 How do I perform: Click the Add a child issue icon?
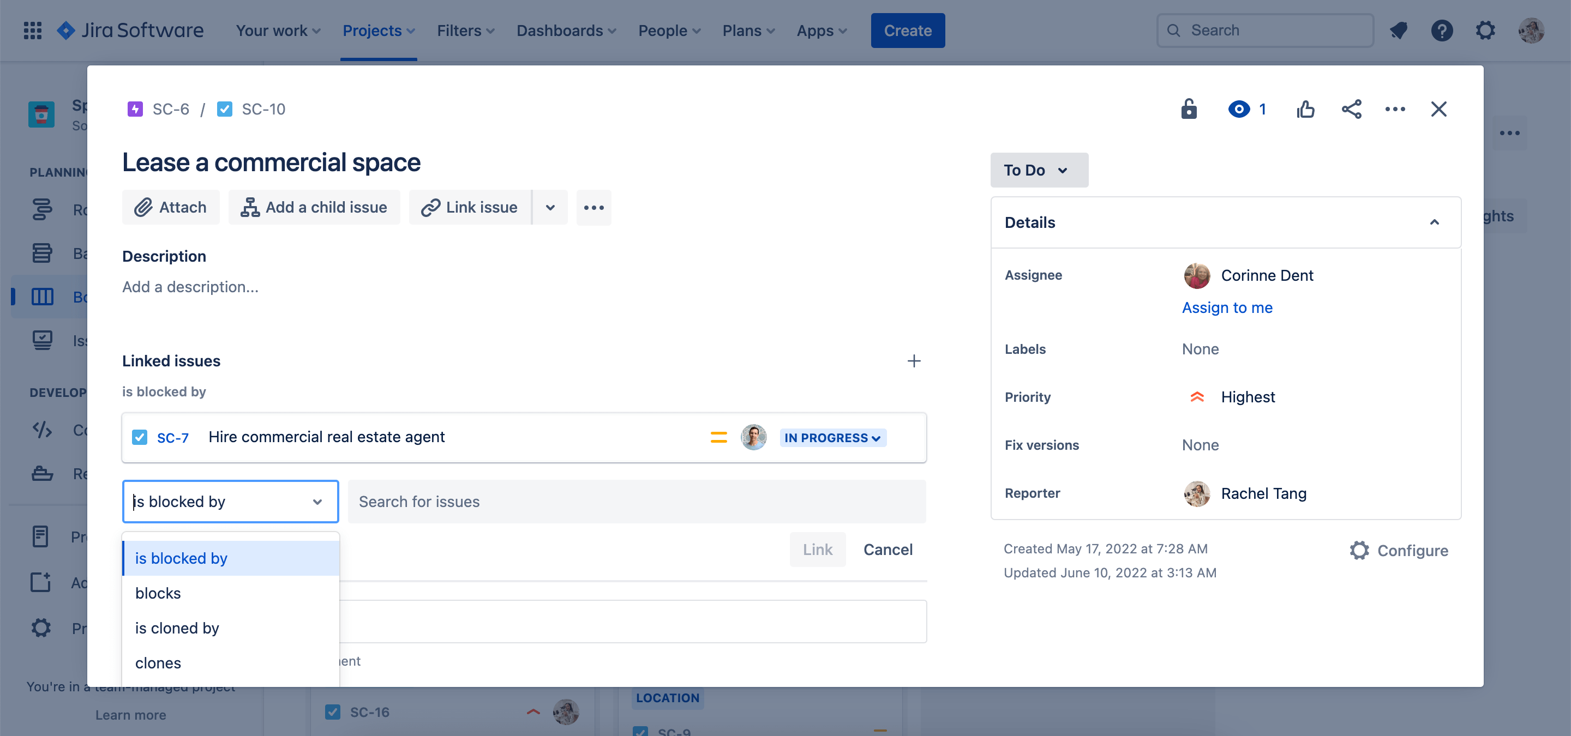point(250,207)
